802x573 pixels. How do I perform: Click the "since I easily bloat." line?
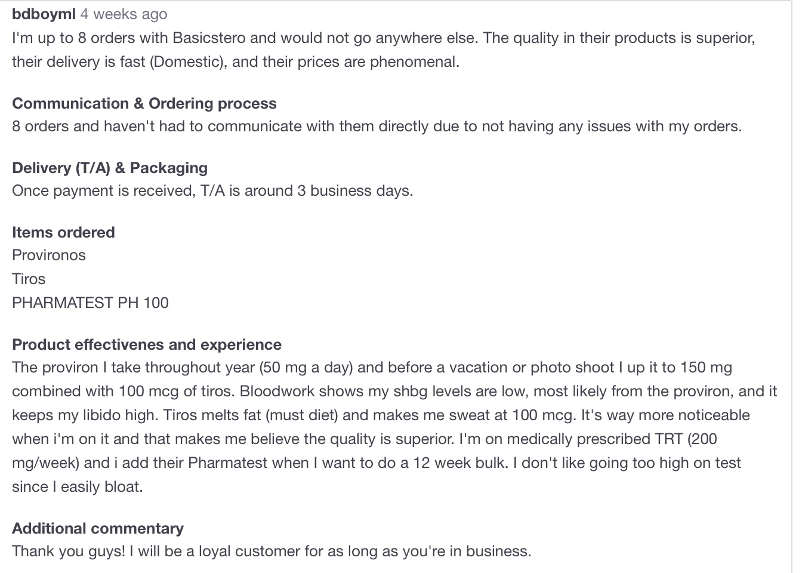pos(78,486)
